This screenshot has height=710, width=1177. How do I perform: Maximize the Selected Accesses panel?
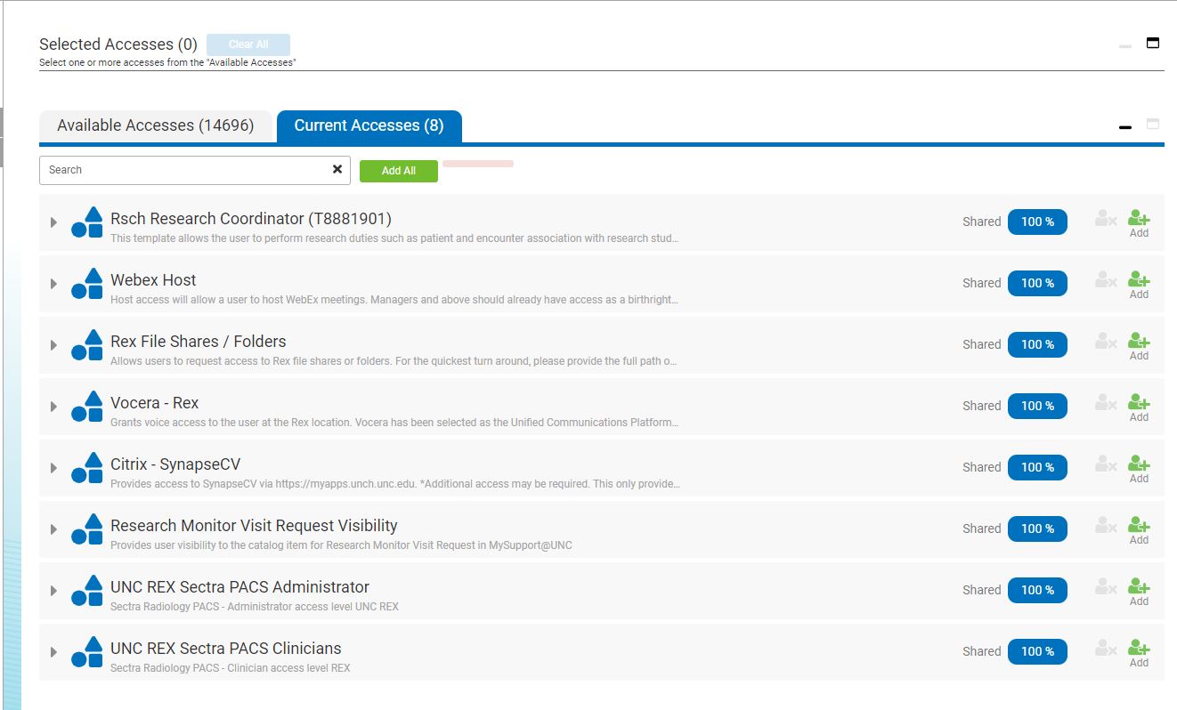tap(1153, 43)
